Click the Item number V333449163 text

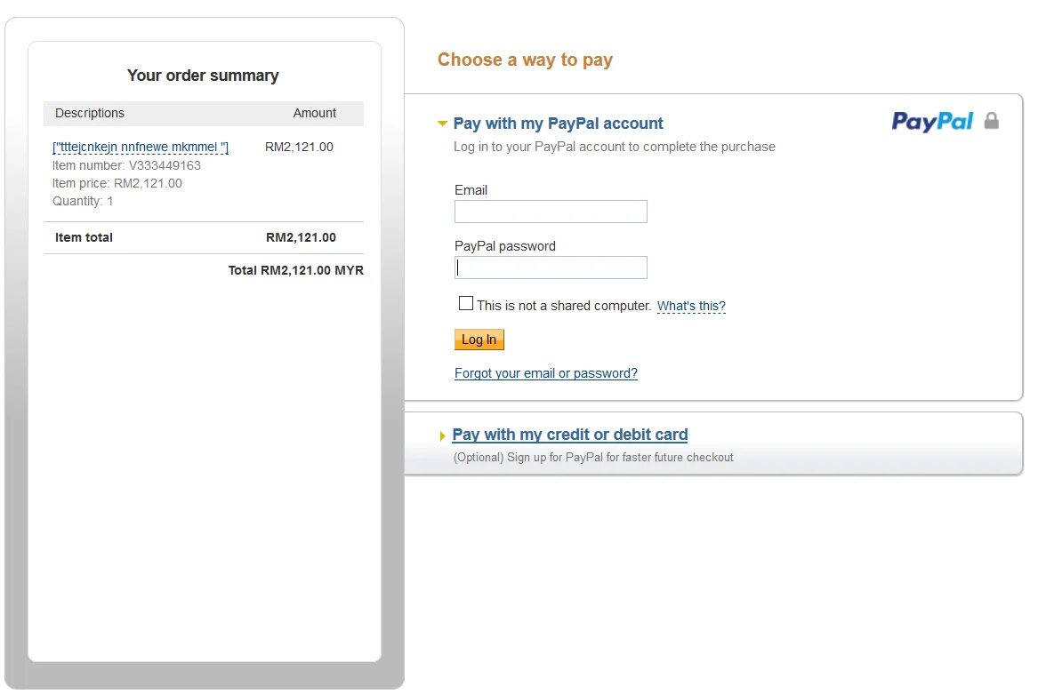tap(126, 165)
